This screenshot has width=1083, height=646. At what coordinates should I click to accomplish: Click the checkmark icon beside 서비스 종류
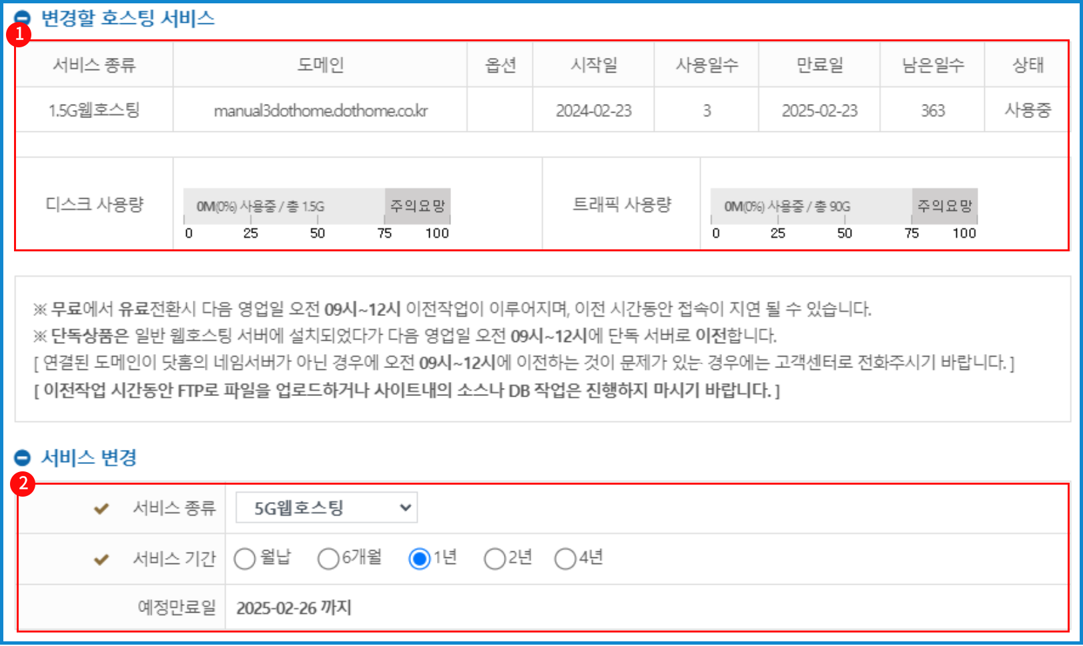tap(101, 509)
